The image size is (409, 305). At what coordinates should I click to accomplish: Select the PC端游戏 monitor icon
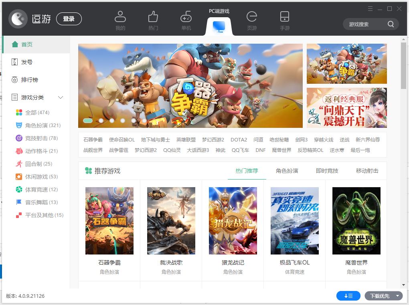click(x=219, y=26)
